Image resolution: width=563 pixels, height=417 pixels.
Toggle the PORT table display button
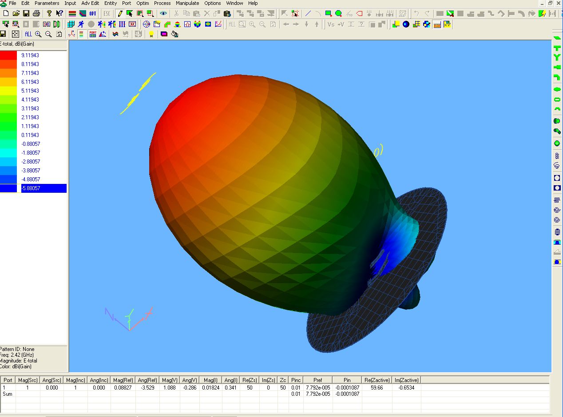(x=92, y=34)
